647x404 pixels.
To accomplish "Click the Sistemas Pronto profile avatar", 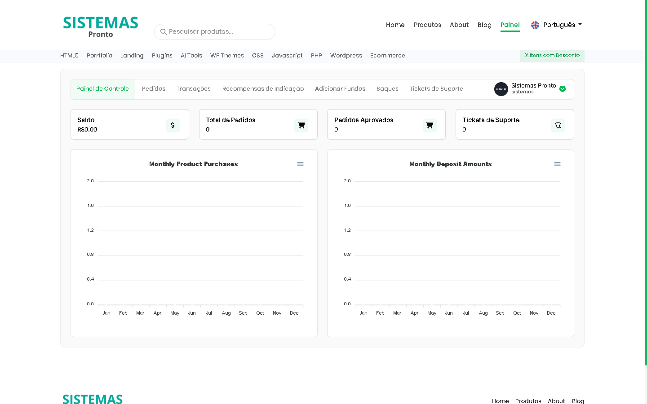I will click(501, 89).
